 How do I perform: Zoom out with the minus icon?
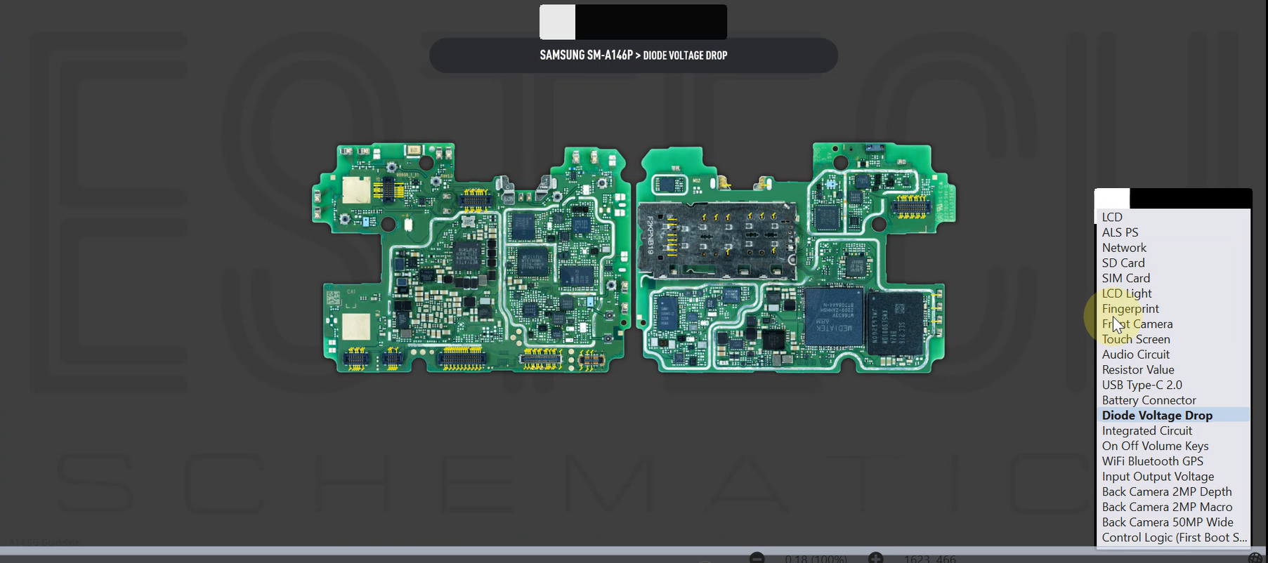(757, 558)
